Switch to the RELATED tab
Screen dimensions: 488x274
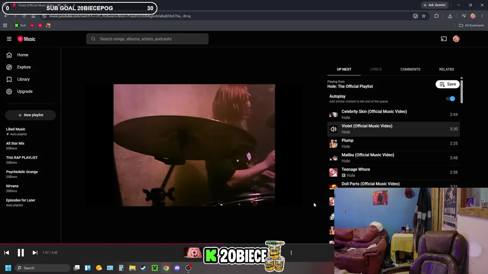(446, 69)
